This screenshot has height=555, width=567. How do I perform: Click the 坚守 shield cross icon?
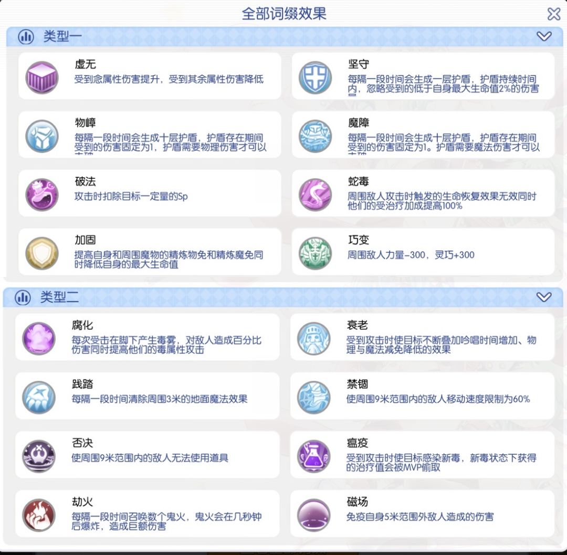[x=315, y=77]
